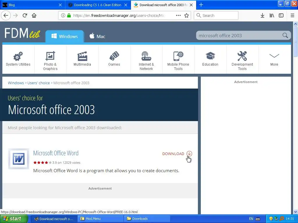
Task: Open Mobile Phone Tools category
Action: pos(178,59)
